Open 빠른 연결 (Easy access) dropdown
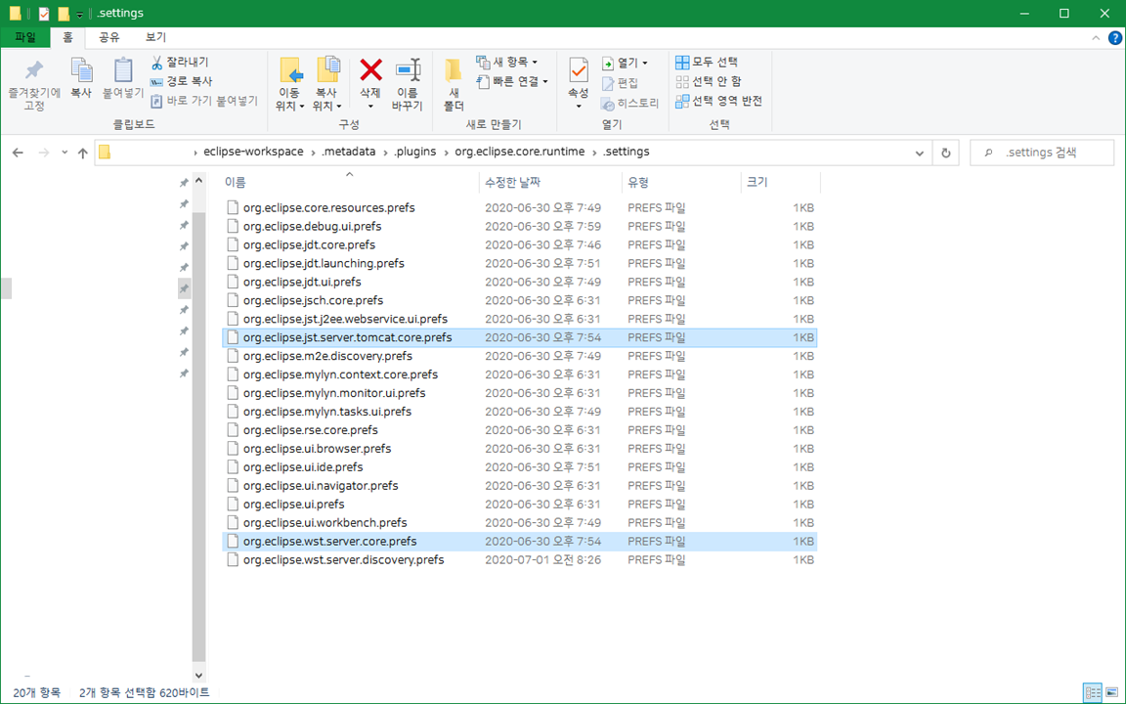 coord(513,81)
